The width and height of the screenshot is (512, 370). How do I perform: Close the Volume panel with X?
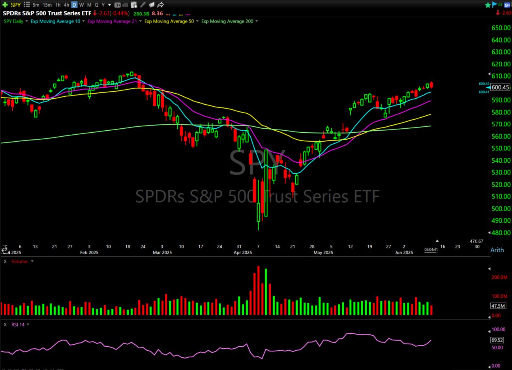click(5, 261)
